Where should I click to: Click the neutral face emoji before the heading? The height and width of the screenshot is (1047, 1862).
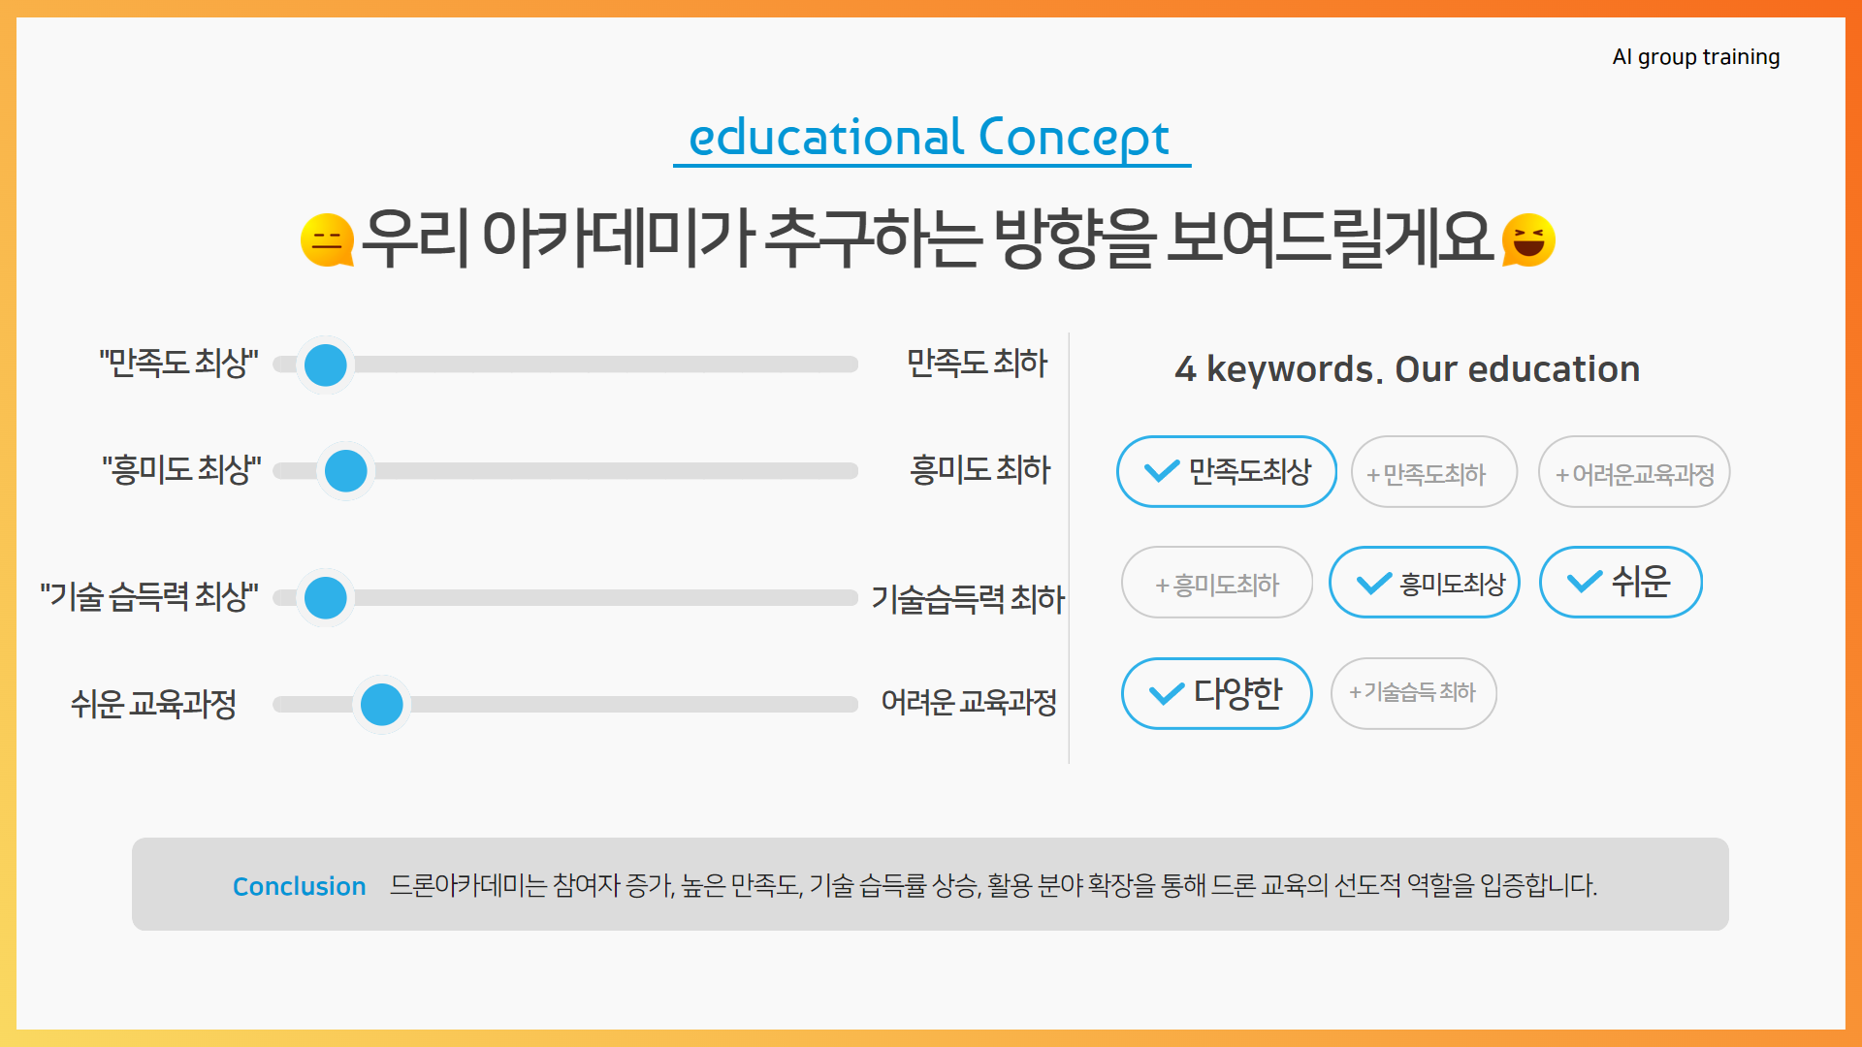click(327, 240)
